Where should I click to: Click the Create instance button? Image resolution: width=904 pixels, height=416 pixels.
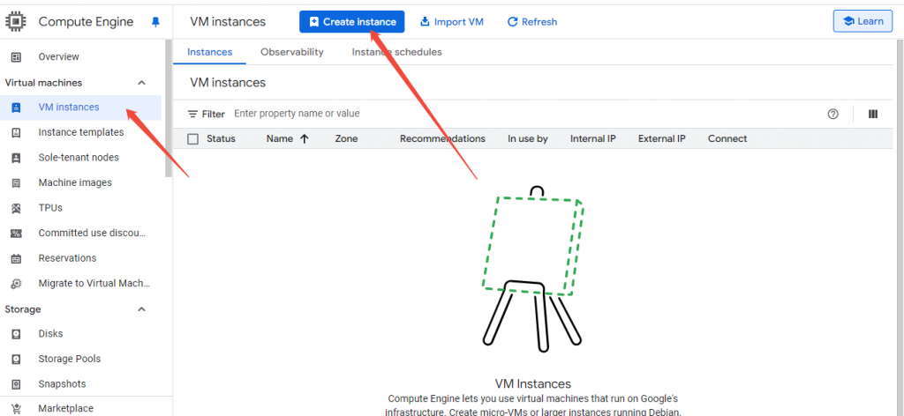[x=351, y=22]
